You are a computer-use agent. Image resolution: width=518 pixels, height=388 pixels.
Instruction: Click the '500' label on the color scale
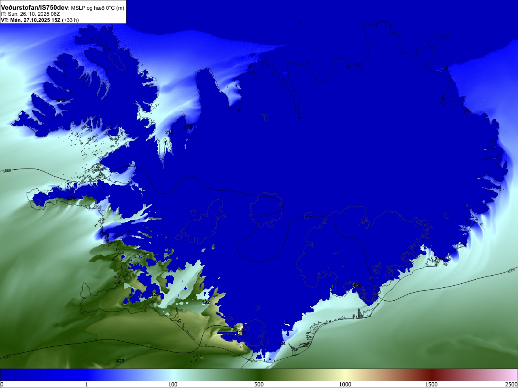[259, 384]
